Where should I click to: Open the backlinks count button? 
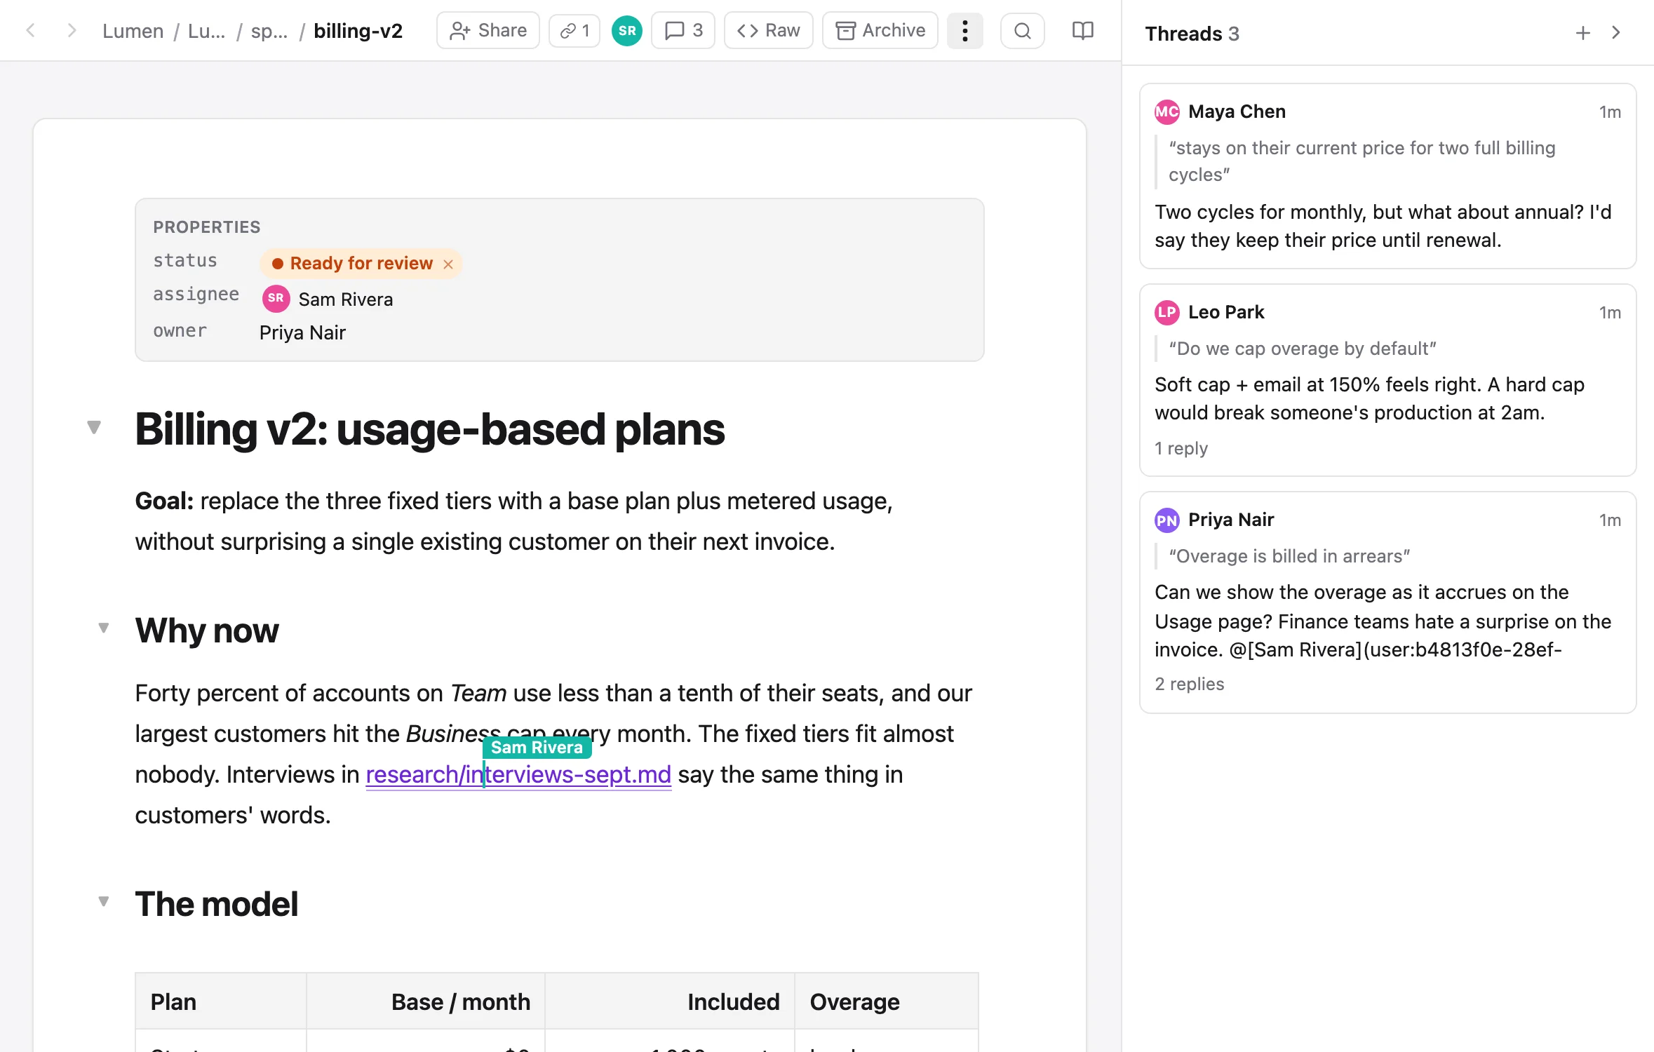click(x=574, y=31)
